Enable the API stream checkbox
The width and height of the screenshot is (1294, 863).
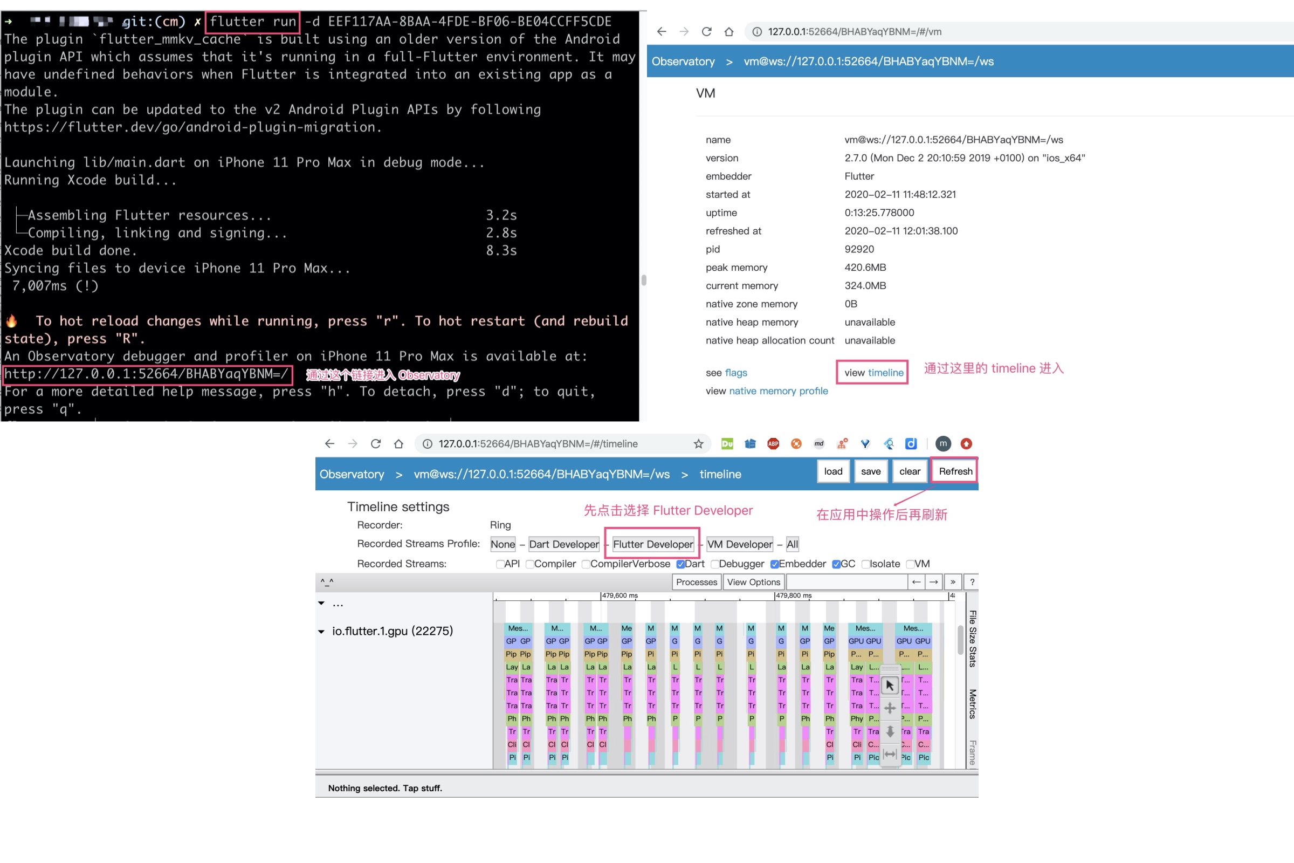[x=500, y=564]
